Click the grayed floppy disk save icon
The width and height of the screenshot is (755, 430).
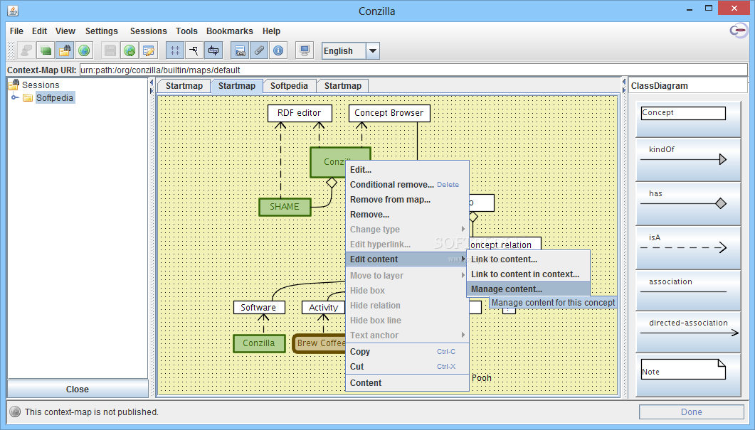pyautogui.click(x=110, y=50)
